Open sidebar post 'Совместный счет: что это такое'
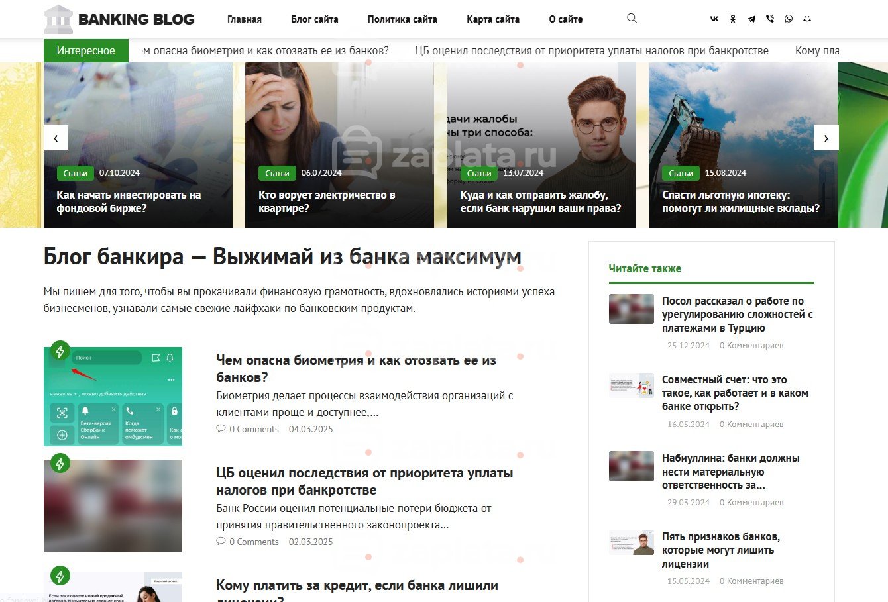 (x=735, y=393)
